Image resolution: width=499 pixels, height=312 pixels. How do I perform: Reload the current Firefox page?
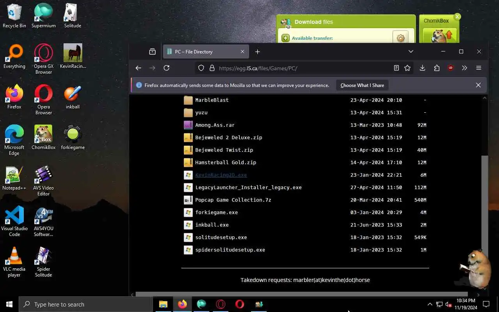[x=166, y=68]
